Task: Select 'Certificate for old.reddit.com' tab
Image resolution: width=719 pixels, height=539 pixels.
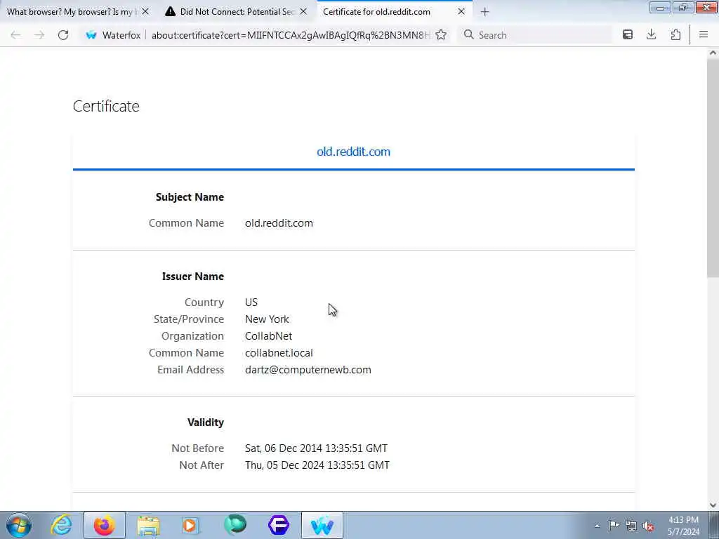Action: point(395,12)
